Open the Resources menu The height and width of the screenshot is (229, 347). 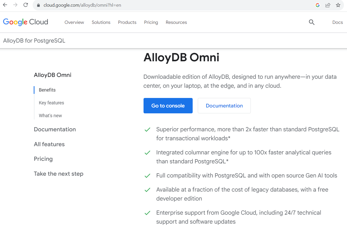click(176, 22)
